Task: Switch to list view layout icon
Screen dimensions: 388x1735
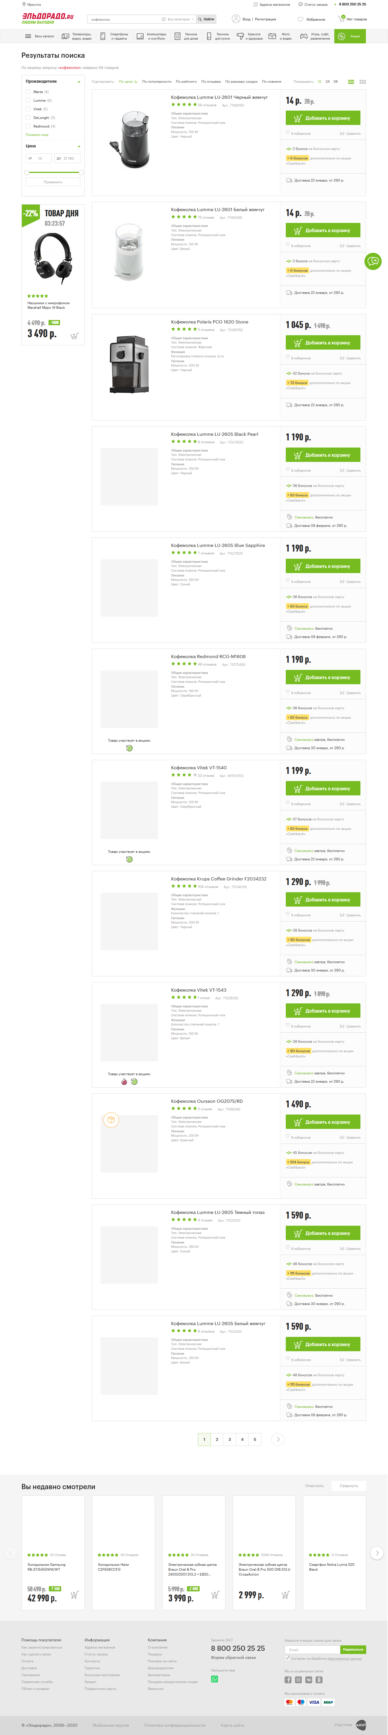Action: coord(351,82)
